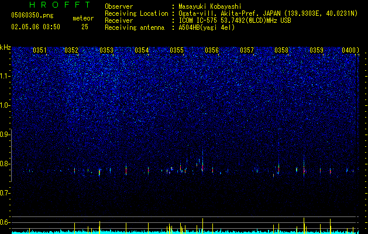Image resolution: width=368 pixels, height=234 pixels.
Task: Click the 0357 time marker
Action: click(247, 50)
